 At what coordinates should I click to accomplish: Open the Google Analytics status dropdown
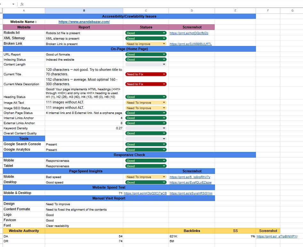(x=146, y=150)
